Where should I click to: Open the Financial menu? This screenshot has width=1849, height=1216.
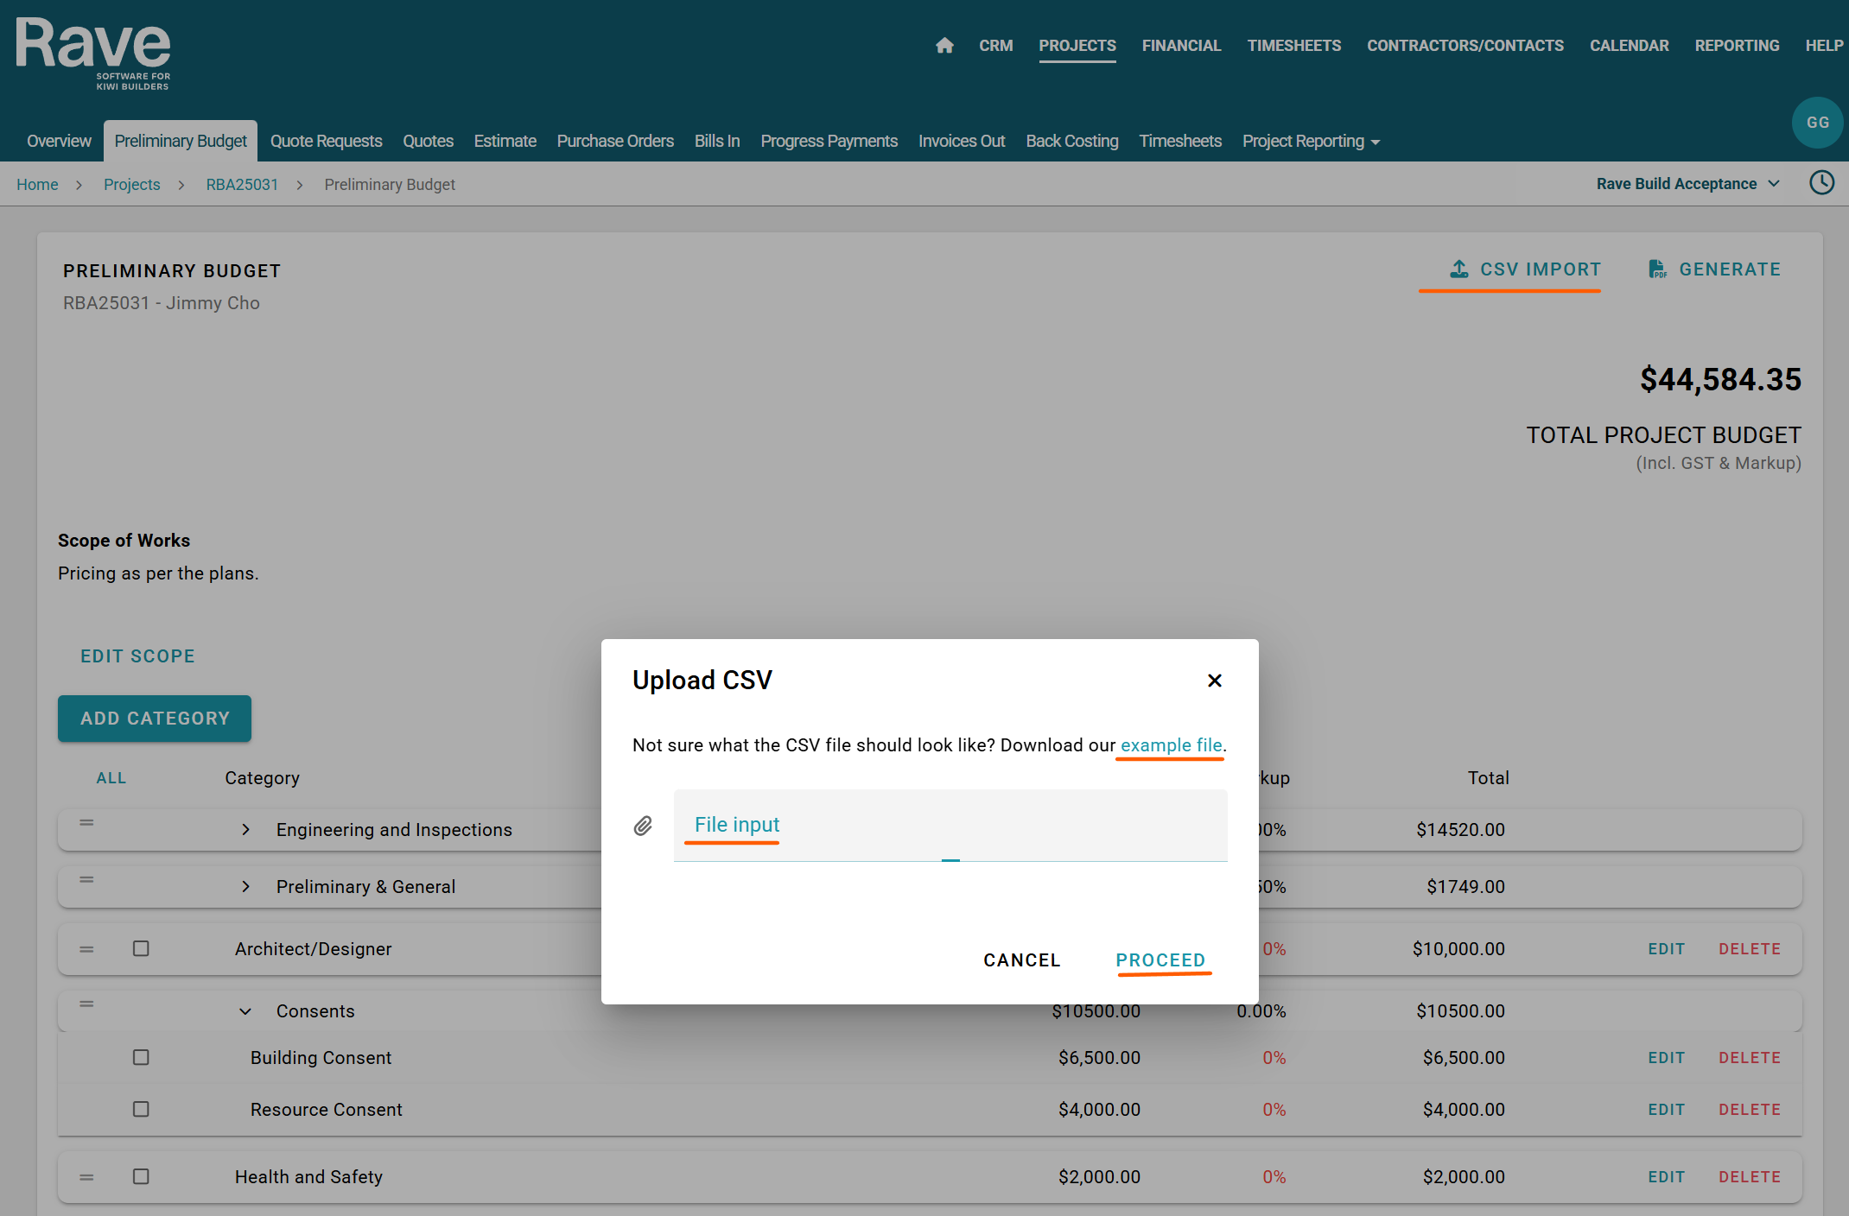[1180, 46]
